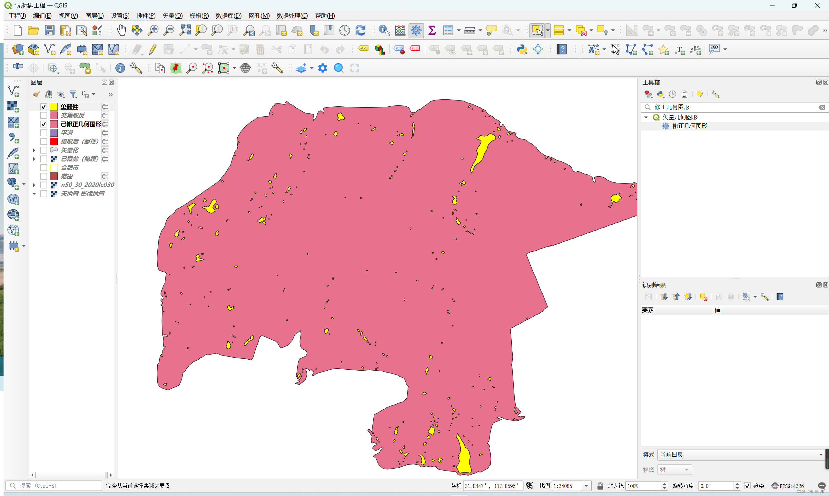Viewport: 829px width, 496px height.
Task: Open the 模式 当前图层 dropdown
Action: click(x=741, y=454)
